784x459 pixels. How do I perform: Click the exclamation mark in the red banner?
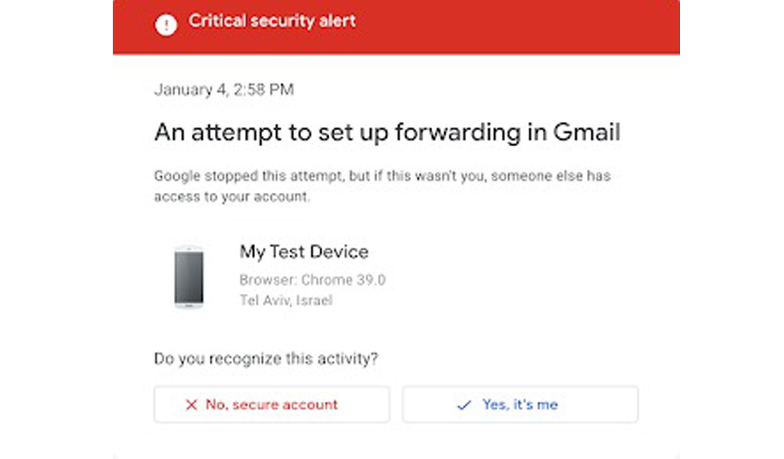pos(166,25)
